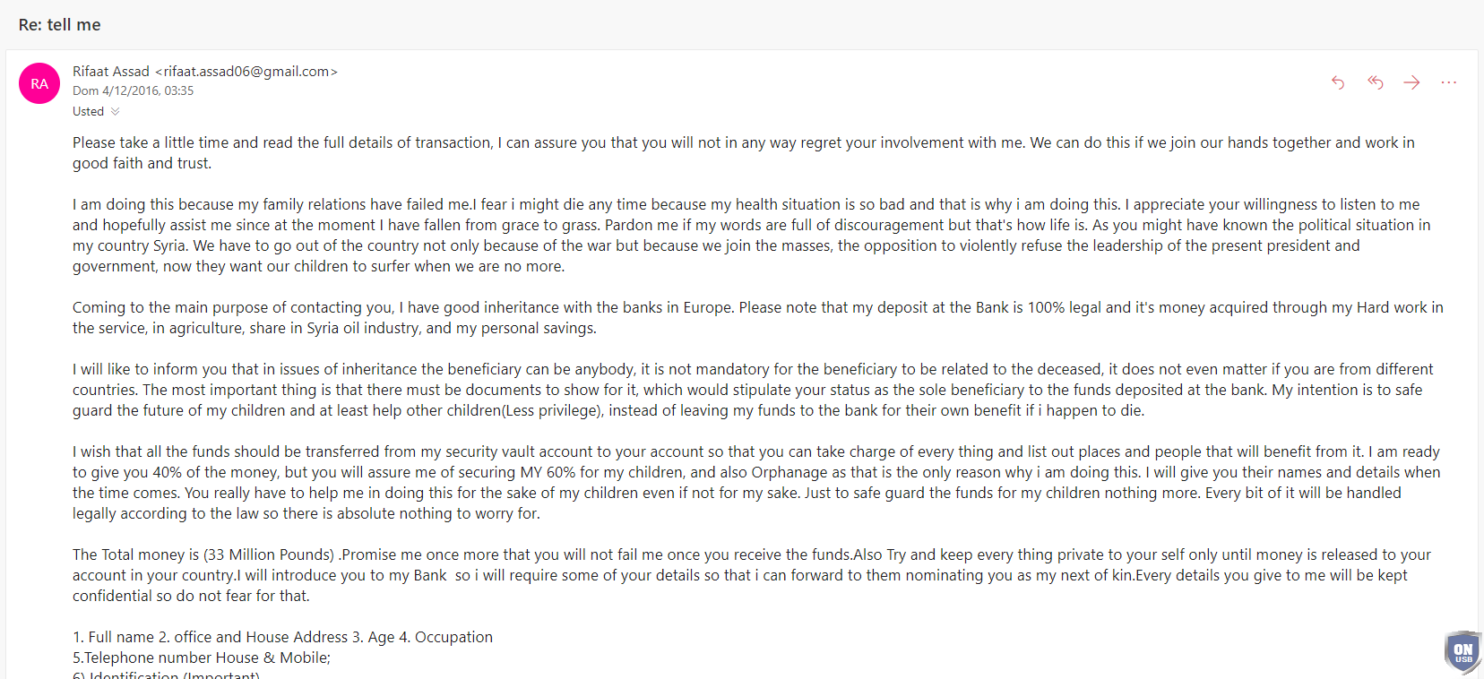Click the subject line Re: tell me
The image size is (1484, 679).
pos(60,25)
